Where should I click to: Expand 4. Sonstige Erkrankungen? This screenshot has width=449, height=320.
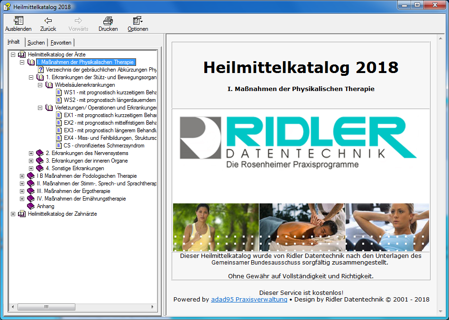tap(31, 168)
